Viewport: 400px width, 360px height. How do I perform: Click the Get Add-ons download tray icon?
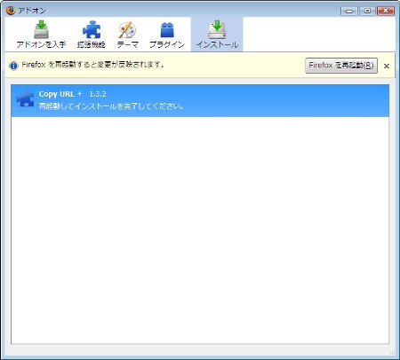(x=41, y=29)
